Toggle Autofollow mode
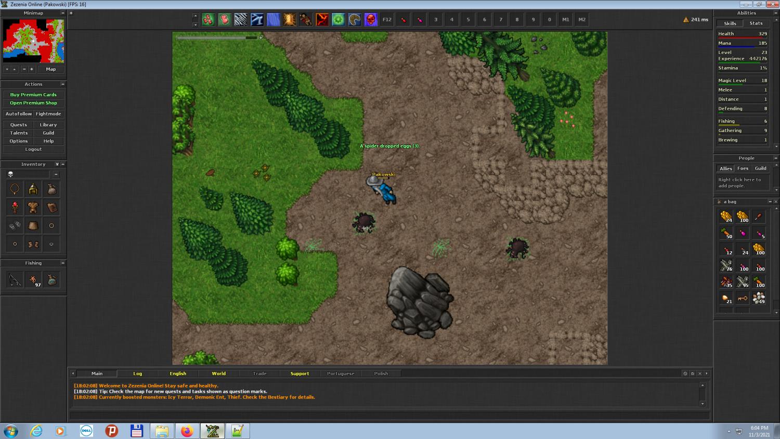The height and width of the screenshot is (439, 780). coord(19,114)
